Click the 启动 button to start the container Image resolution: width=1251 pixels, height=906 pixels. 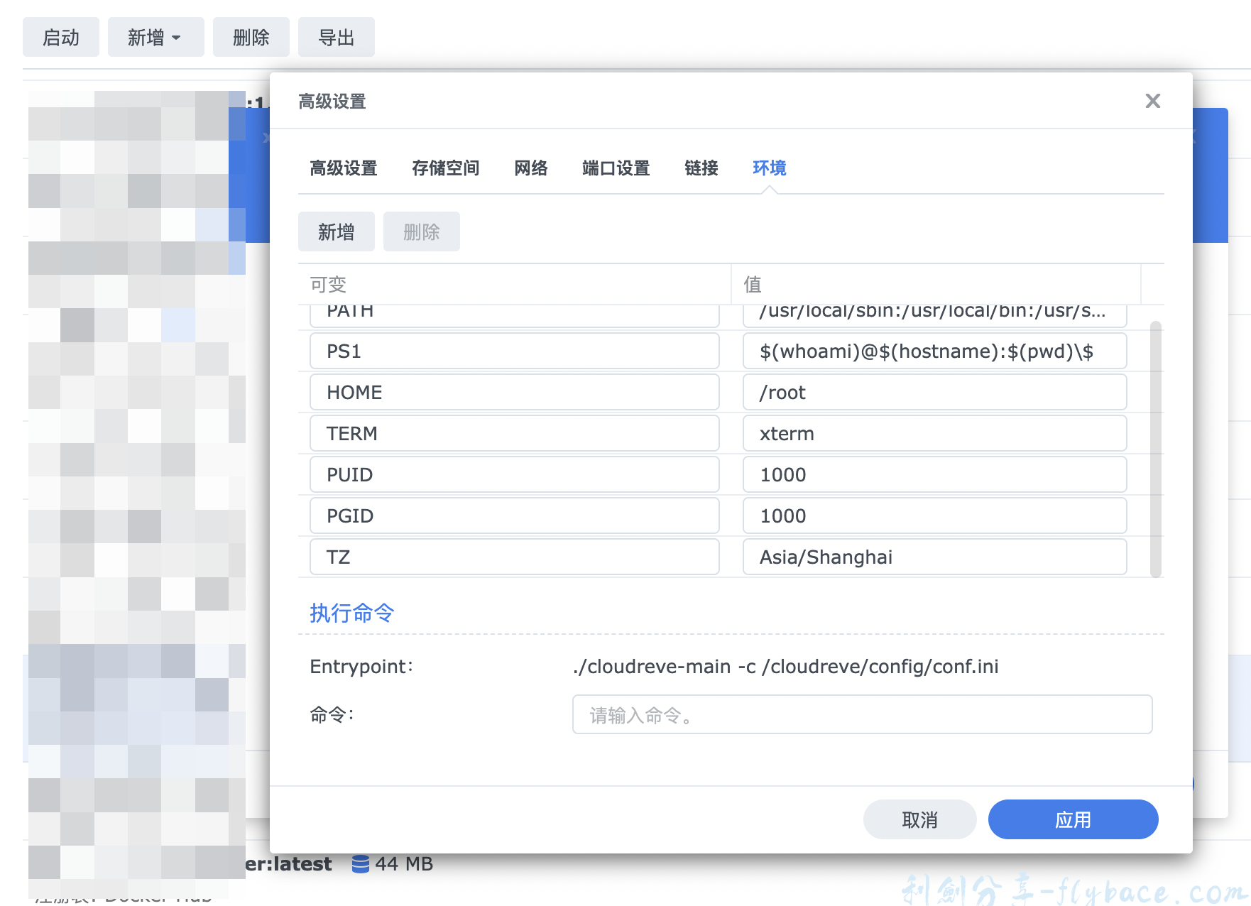point(61,37)
